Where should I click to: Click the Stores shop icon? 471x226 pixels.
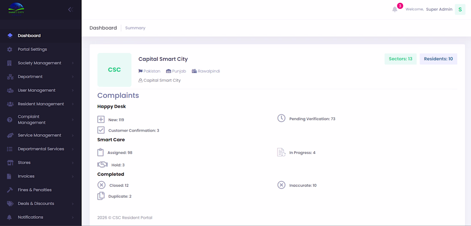pyautogui.click(x=10, y=163)
